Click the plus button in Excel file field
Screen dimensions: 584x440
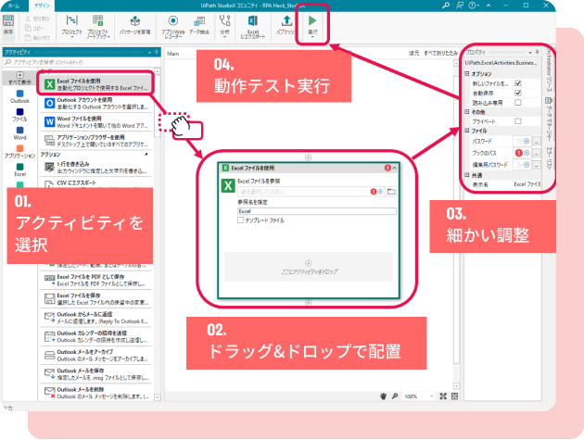380,192
